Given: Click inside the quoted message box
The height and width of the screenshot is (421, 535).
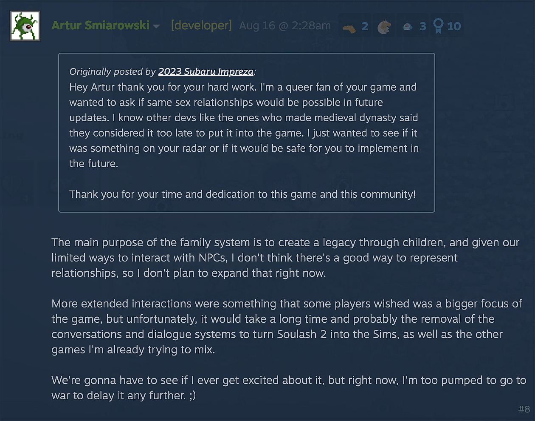Looking at the screenshot, I should [246, 132].
